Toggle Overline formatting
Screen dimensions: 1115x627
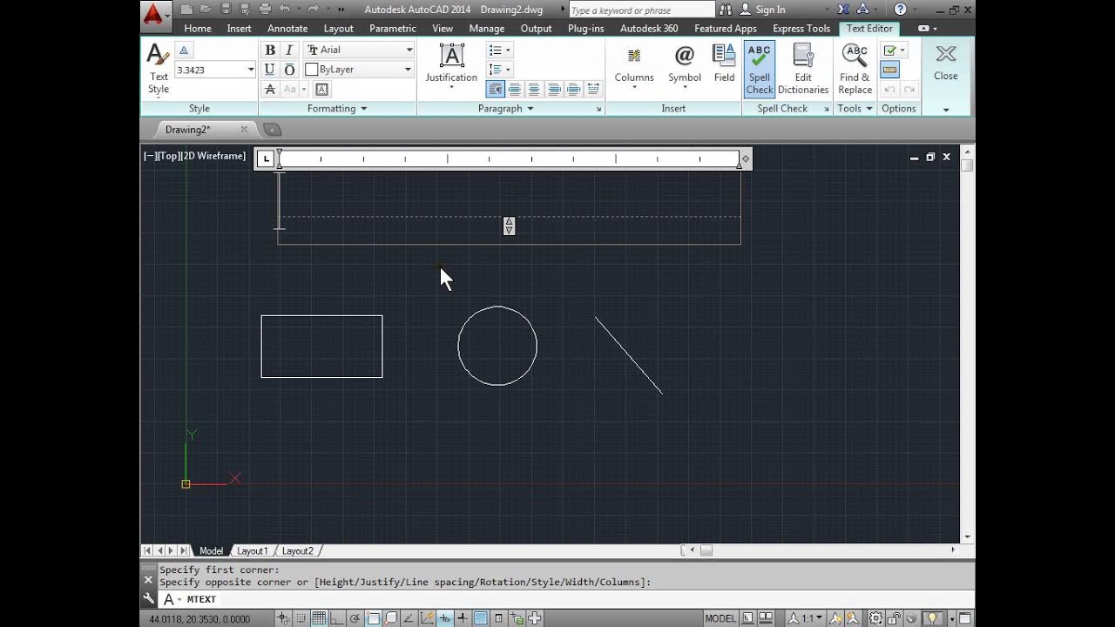(x=289, y=69)
